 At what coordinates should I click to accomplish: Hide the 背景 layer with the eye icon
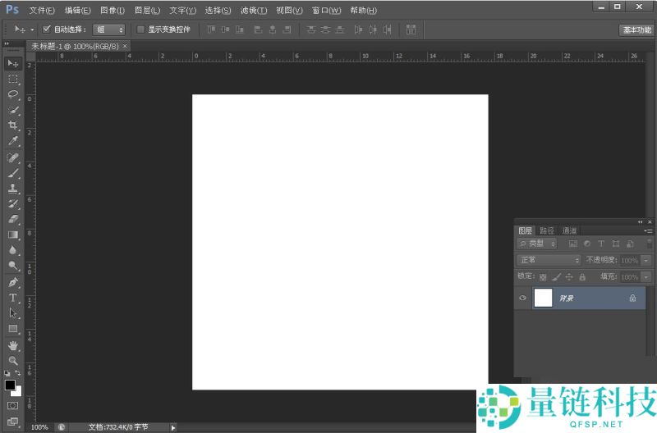click(523, 298)
